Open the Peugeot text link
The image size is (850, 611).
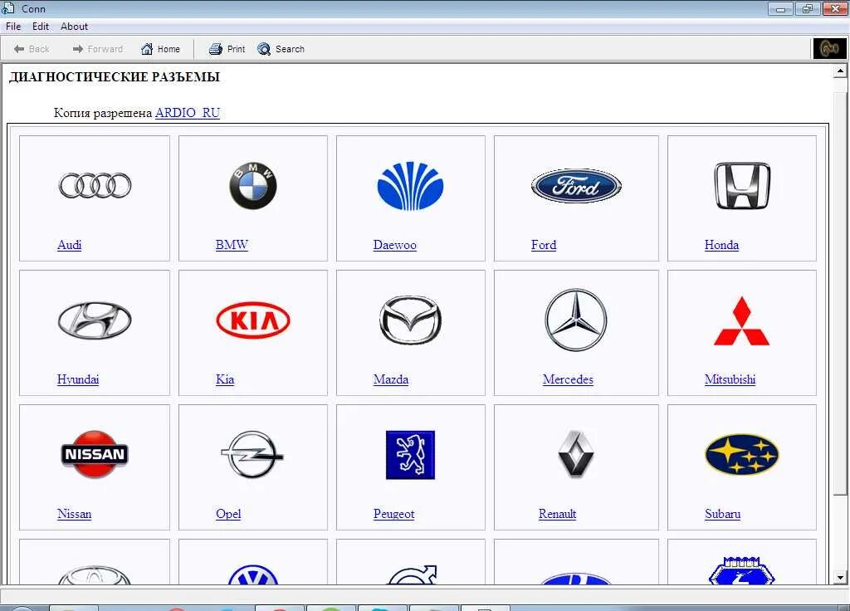(394, 514)
